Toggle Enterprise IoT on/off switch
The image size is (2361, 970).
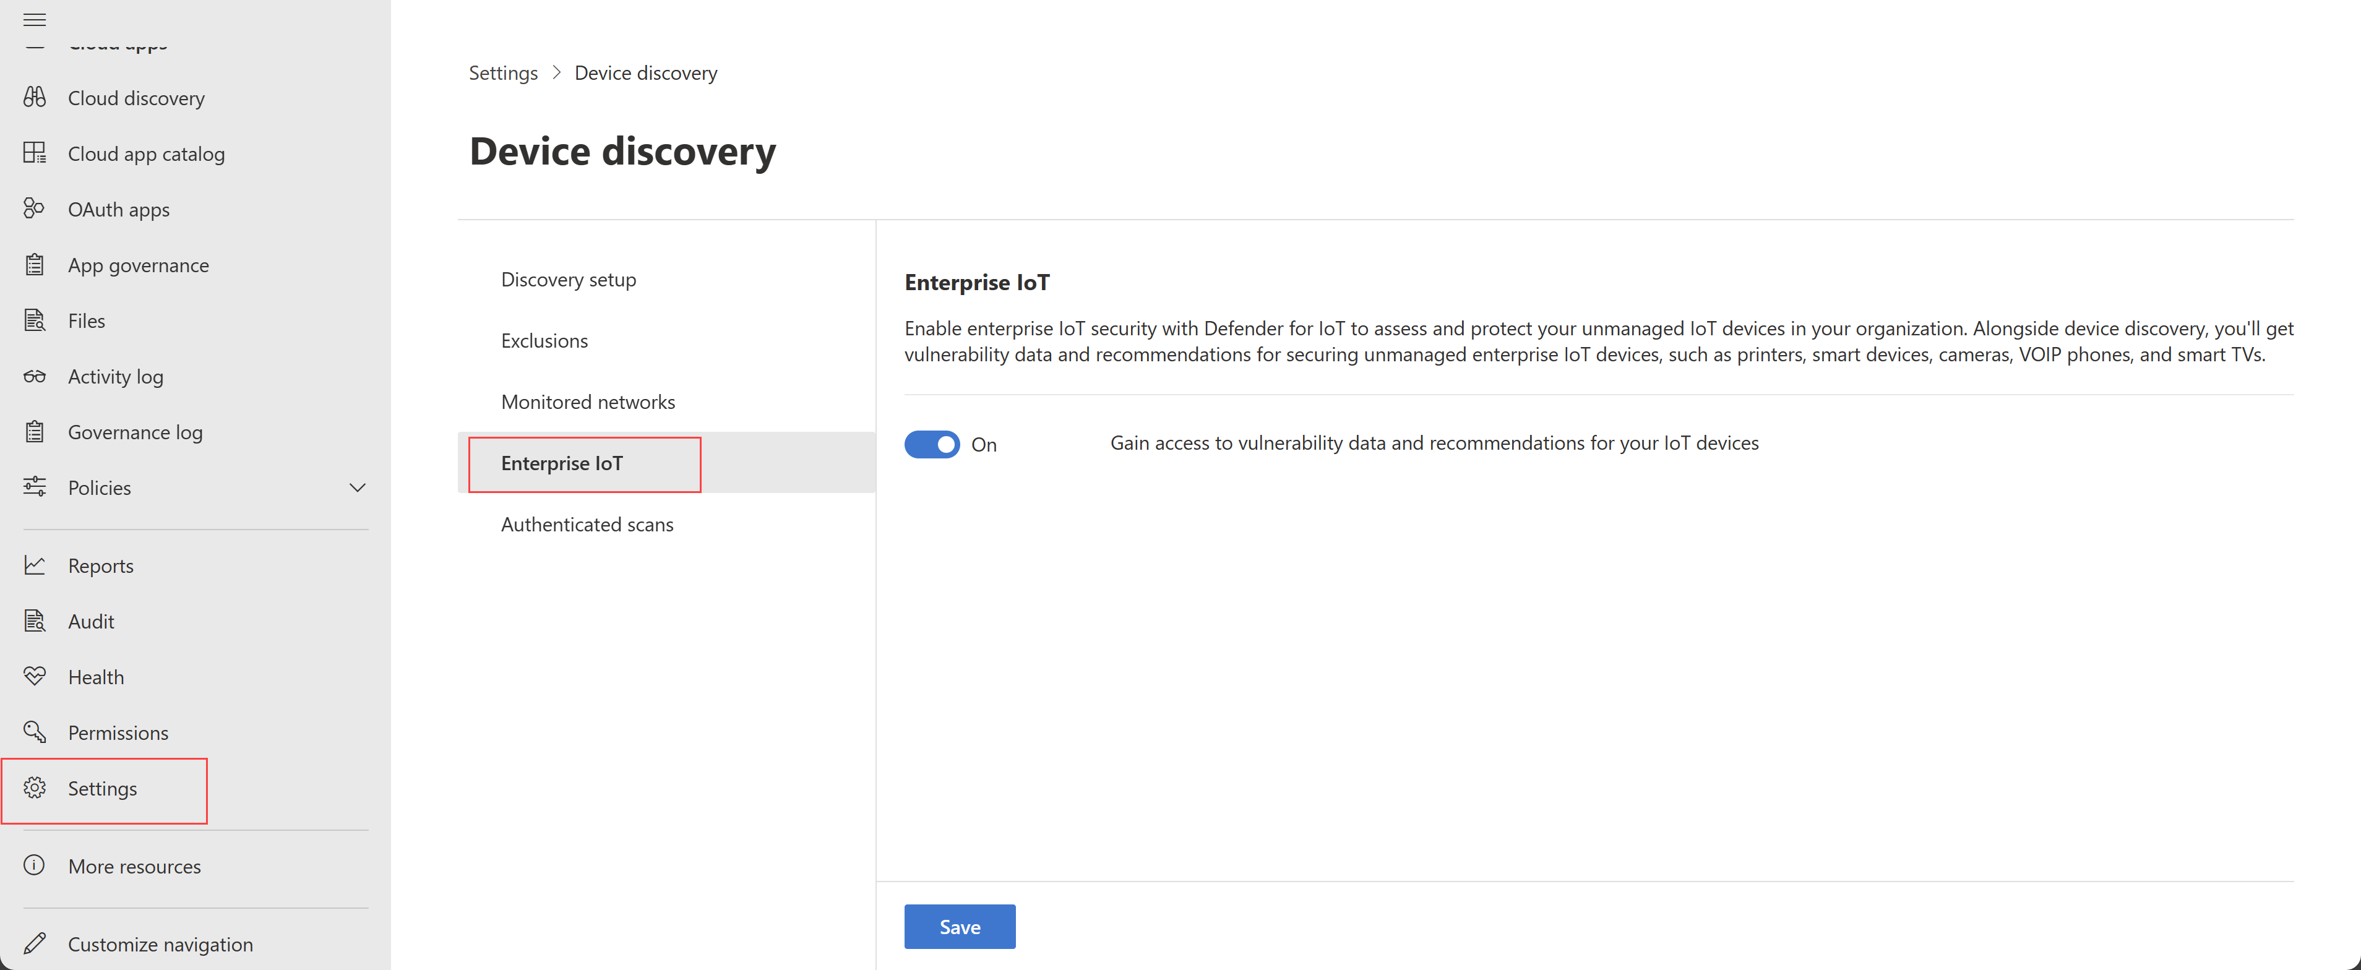931,443
